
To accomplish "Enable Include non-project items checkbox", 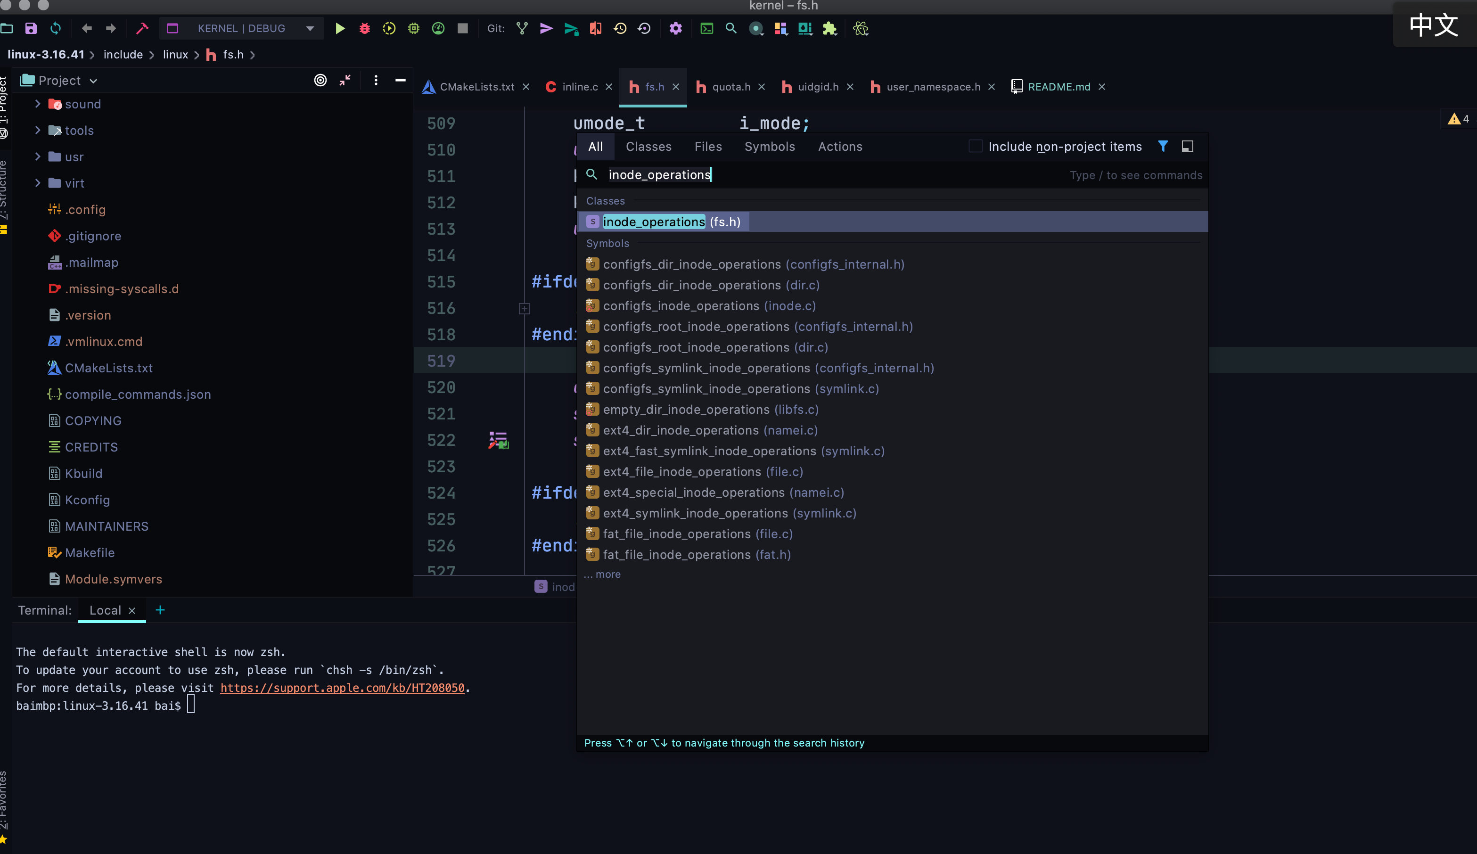I will 975,147.
